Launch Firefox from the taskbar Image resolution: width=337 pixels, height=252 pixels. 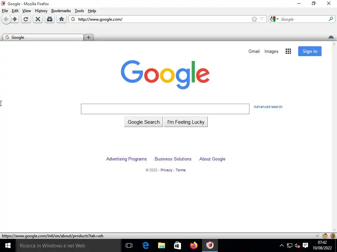[x=194, y=245]
